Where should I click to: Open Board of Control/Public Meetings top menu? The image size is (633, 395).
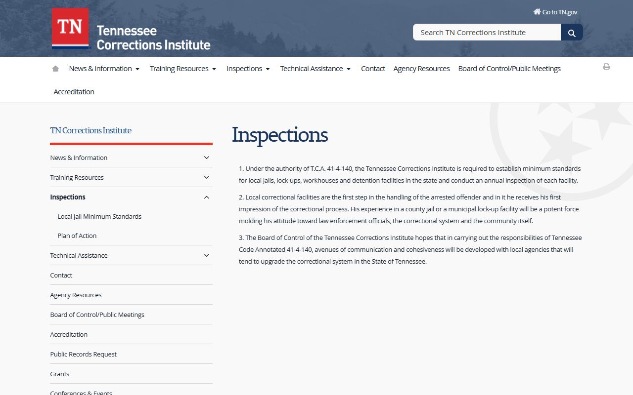point(509,69)
